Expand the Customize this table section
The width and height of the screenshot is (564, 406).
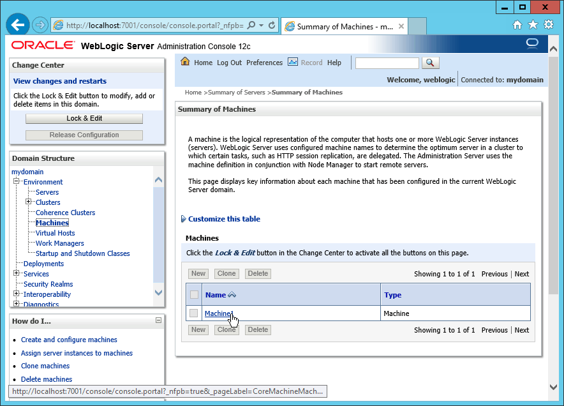pos(184,219)
